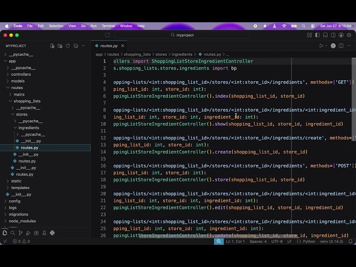Click errors and warnings count in status bar
Viewport: 356px width, 267px height.
click(21, 241)
